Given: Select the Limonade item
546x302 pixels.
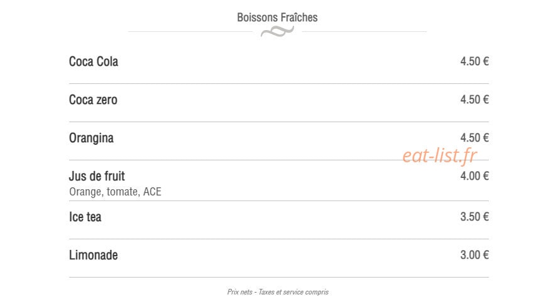Looking at the screenshot, I should (94, 255).
